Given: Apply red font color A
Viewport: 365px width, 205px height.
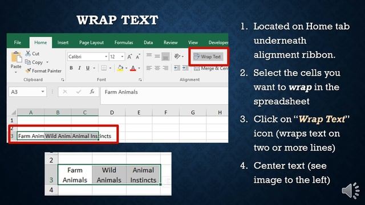Looking at the screenshot, I should (x=133, y=68).
